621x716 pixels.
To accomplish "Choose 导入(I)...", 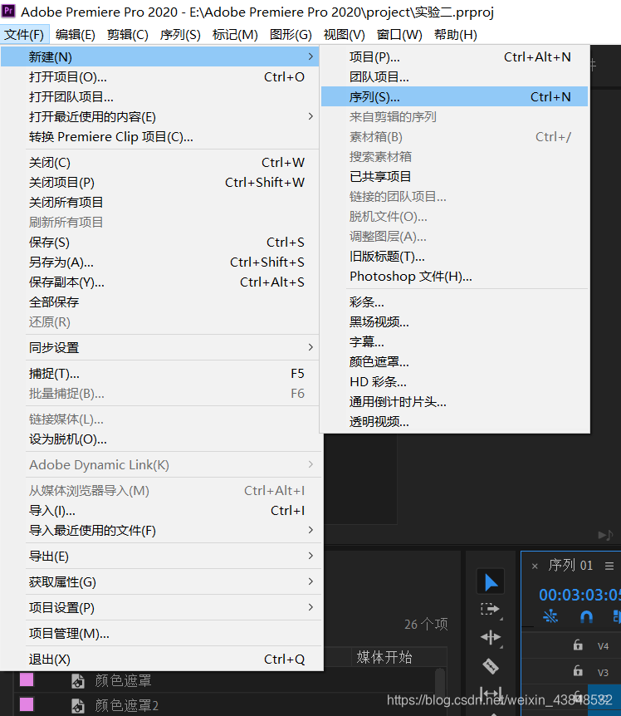I will click(159, 511).
